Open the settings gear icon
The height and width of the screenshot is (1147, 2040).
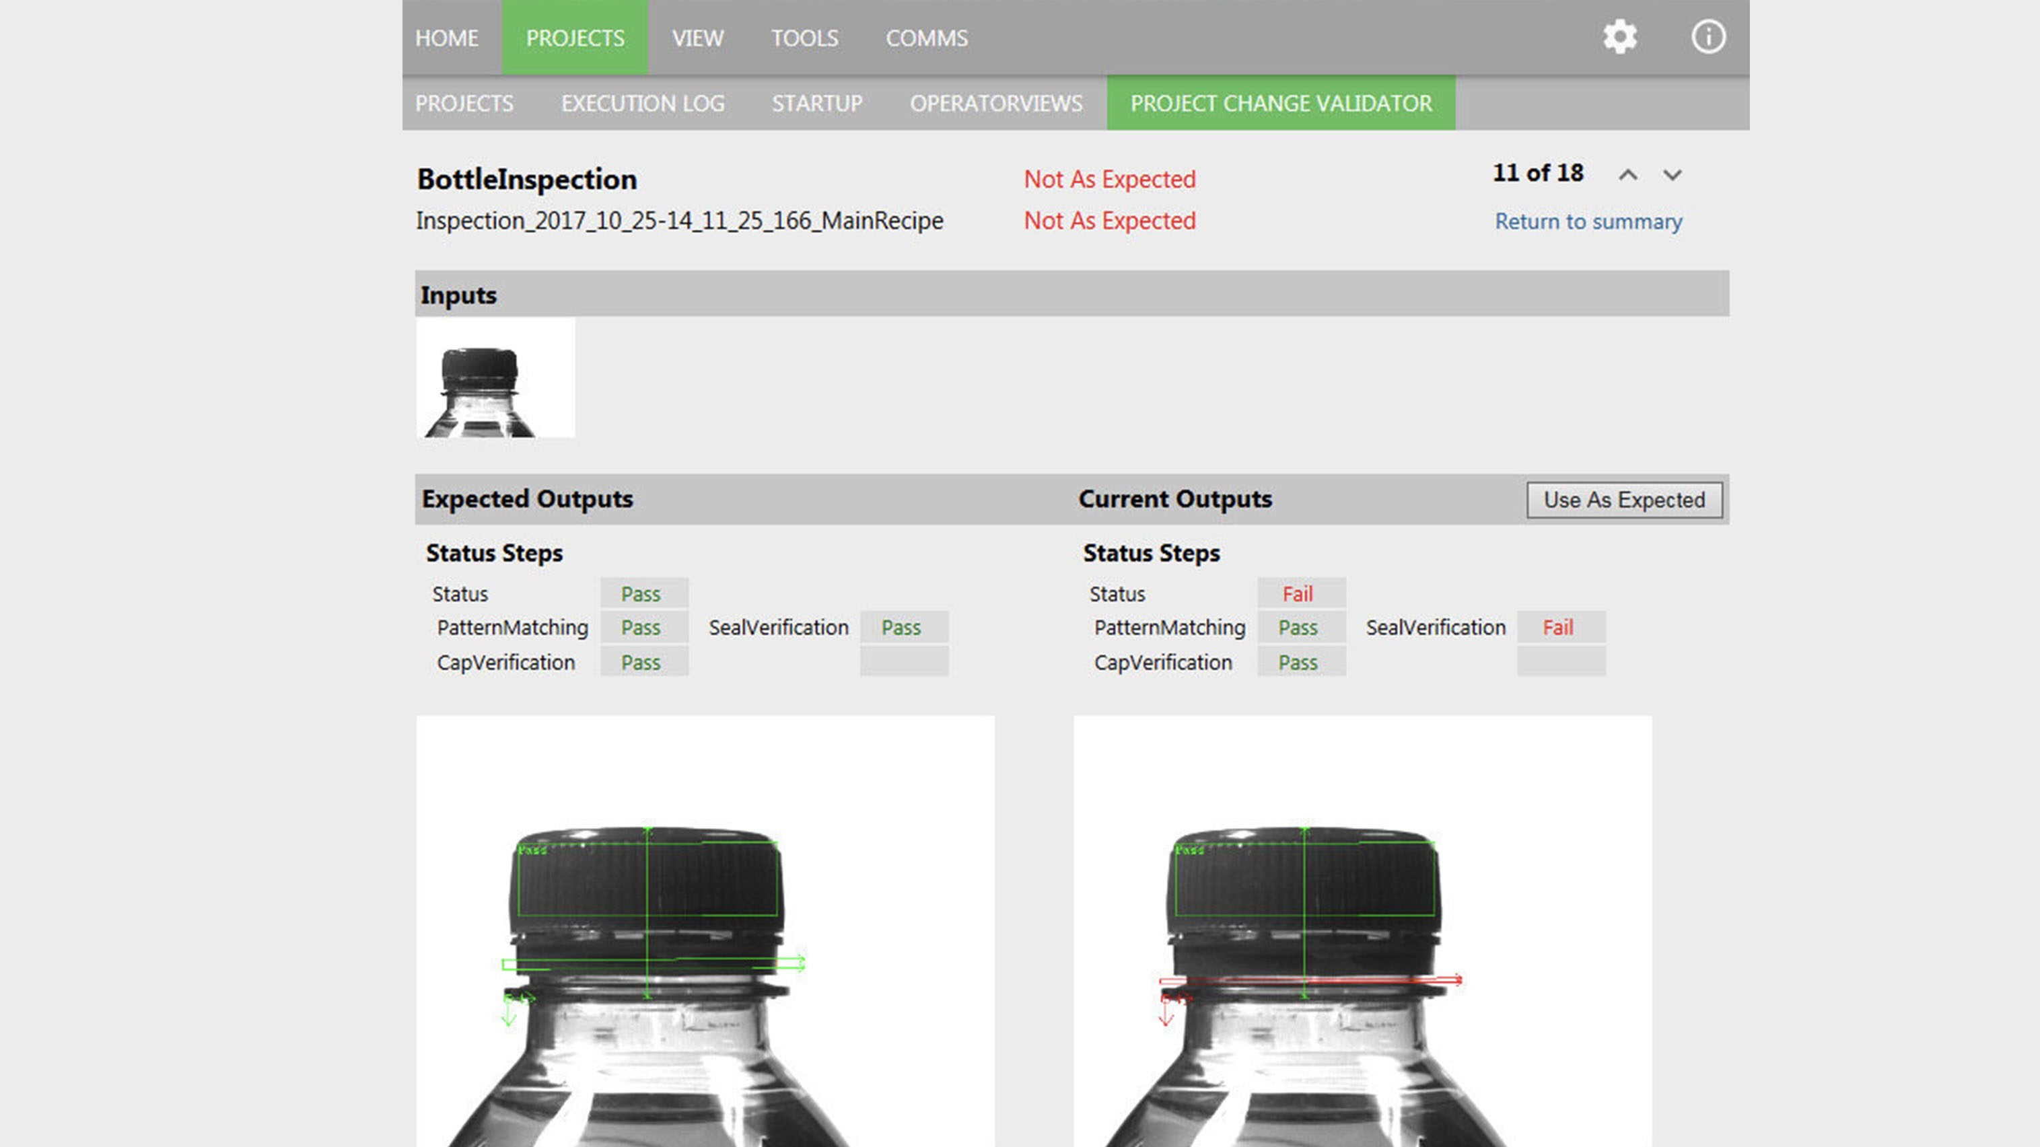tap(1620, 36)
